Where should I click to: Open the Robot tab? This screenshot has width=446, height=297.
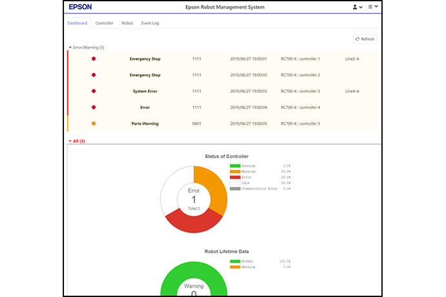pyautogui.click(x=127, y=23)
